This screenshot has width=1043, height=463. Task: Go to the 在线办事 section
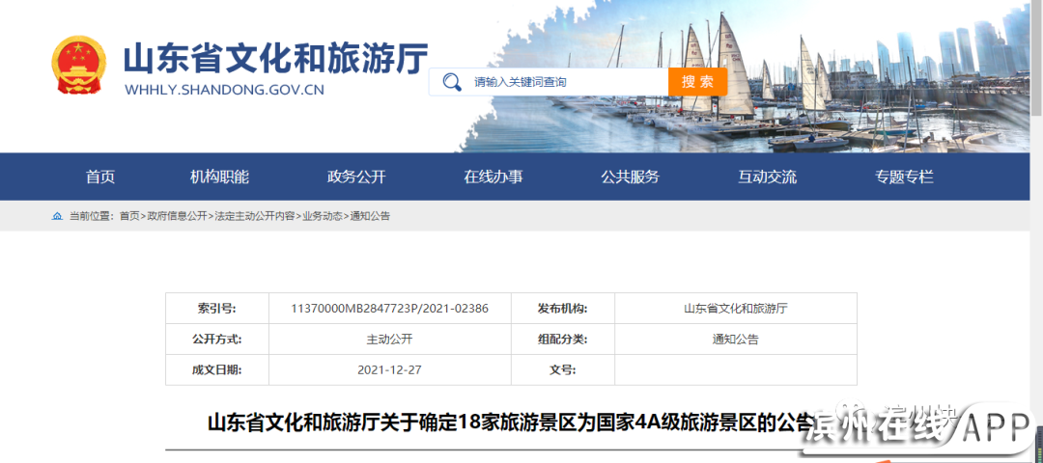click(x=493, y=177)
